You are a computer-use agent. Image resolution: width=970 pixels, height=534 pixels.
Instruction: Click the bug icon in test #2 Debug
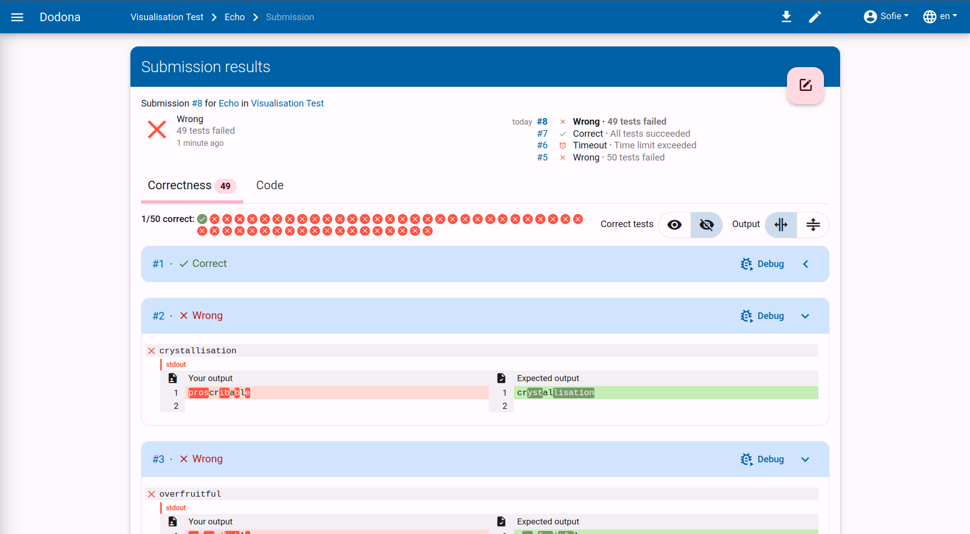pyautogui.click(x=746, y=316)
